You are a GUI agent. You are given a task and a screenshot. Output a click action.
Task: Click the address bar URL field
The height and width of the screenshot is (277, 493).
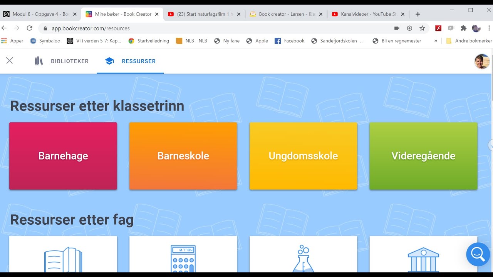pyautogui.click(x=216, y=28)
